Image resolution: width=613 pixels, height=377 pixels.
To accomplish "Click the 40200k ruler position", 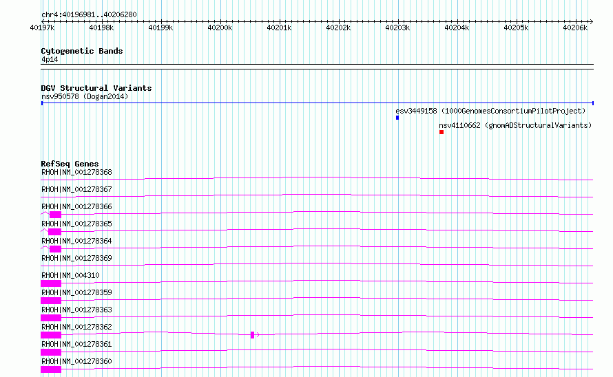I will coord(220,28).
